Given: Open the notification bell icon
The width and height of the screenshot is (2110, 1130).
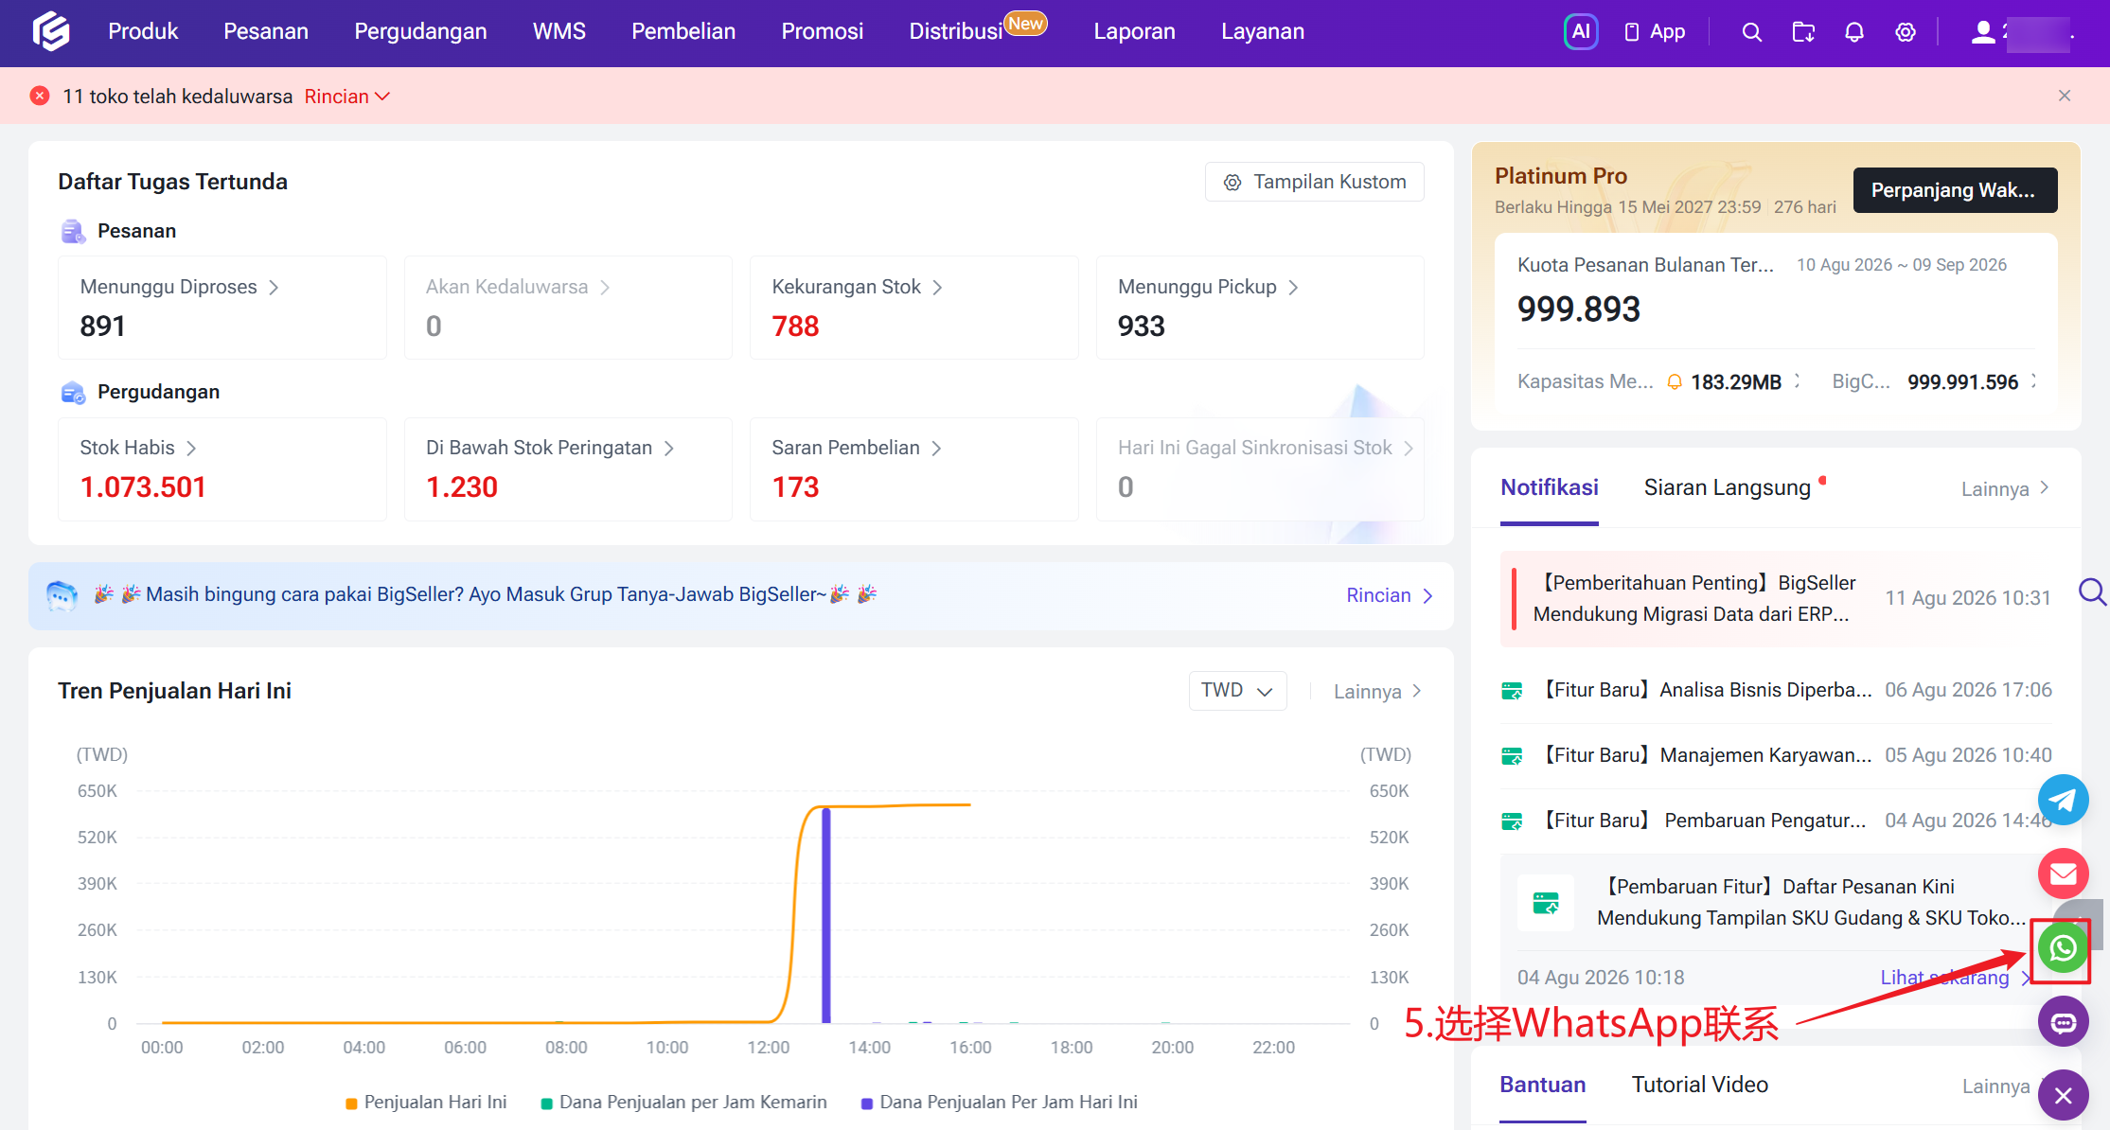Looking at the screenshot, I should (x=1853, y=32).
